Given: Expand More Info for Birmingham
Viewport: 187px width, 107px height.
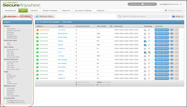Looking at the screenshot, I should pos(162,34).
